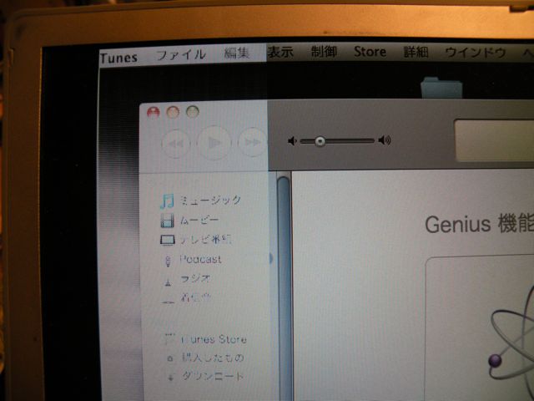Viewport: 534px width, 401px height.
Task: Select Podcast in the sidebar
Action: 200,260
